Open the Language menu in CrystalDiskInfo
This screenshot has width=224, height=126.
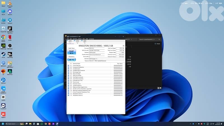pos(92,39)
